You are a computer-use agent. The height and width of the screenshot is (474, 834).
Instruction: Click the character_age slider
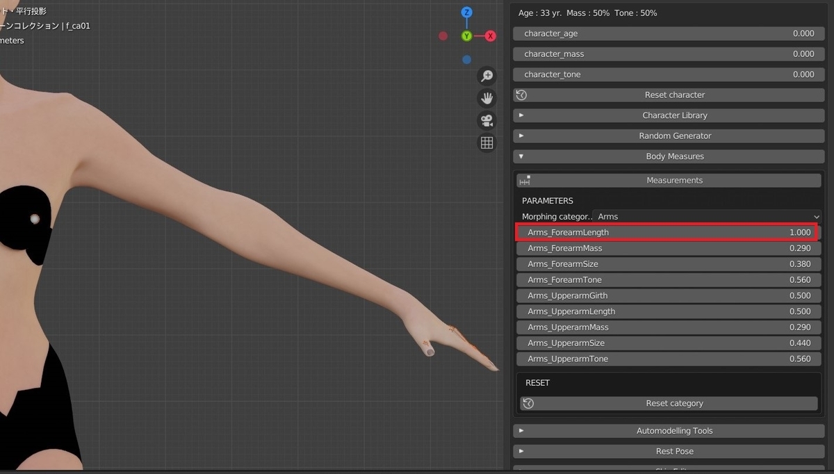[668, 33]
